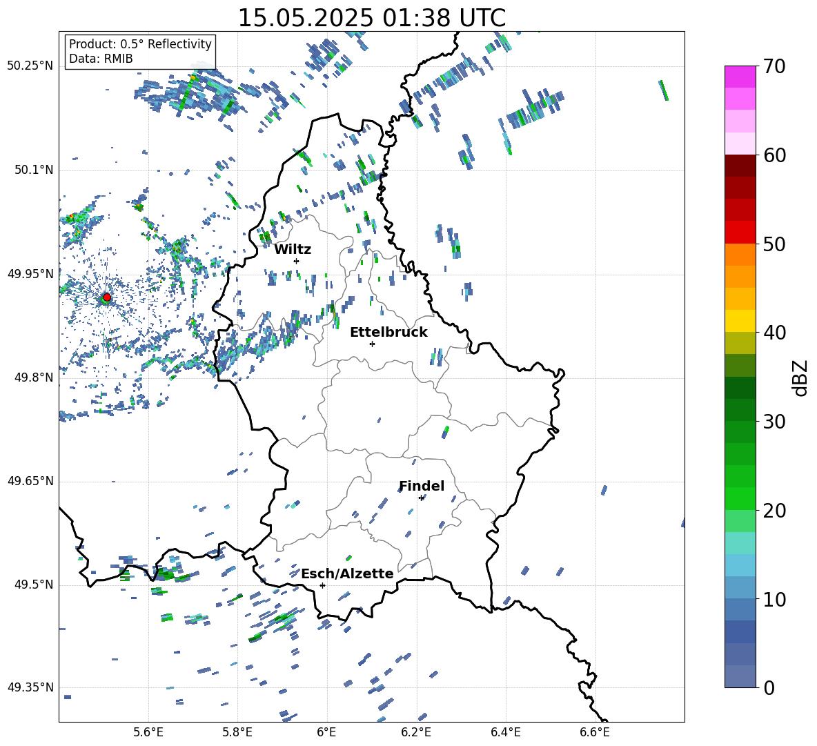Select the Esch/Alzette city label
817x746 pixels.
(347, 573)
